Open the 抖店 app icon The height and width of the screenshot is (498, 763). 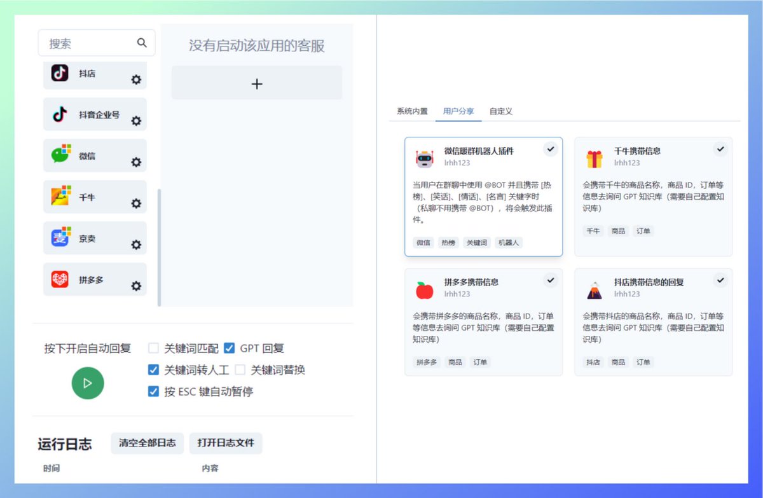point(60,73)
